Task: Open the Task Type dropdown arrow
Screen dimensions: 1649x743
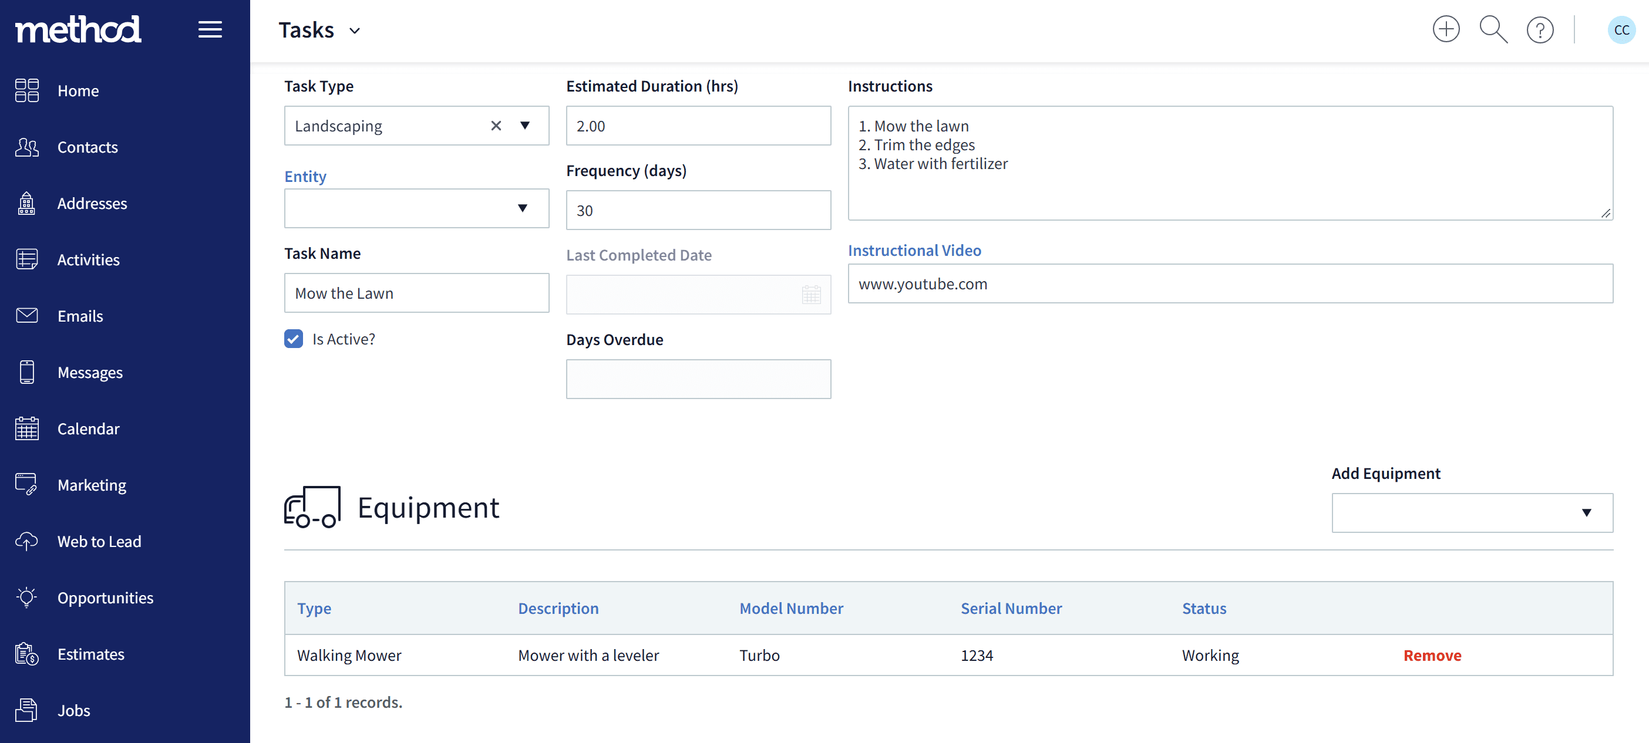Action: [x=524, y=126]
